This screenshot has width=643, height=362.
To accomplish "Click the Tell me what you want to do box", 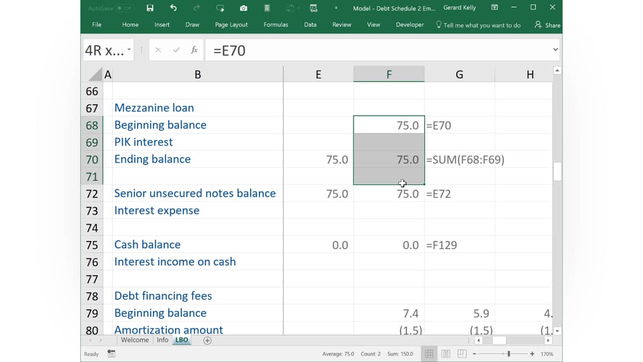I will tap(478, 25).
